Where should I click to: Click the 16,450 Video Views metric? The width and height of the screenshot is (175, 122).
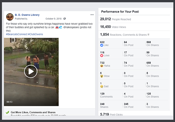[113, 27]
